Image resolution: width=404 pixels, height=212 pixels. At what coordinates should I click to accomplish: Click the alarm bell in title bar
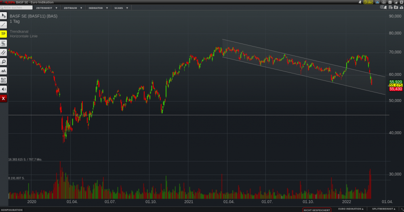click(360, 2)
